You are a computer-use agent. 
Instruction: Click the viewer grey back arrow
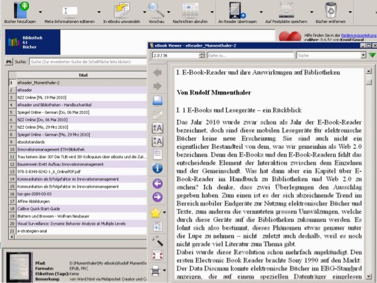158,73
